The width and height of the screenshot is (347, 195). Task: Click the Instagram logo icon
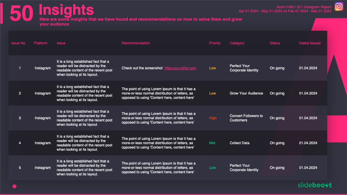click(x=339, y=6)
